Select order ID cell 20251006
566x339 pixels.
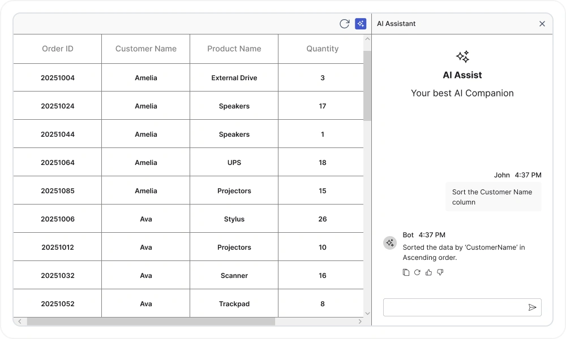(58, 219)
